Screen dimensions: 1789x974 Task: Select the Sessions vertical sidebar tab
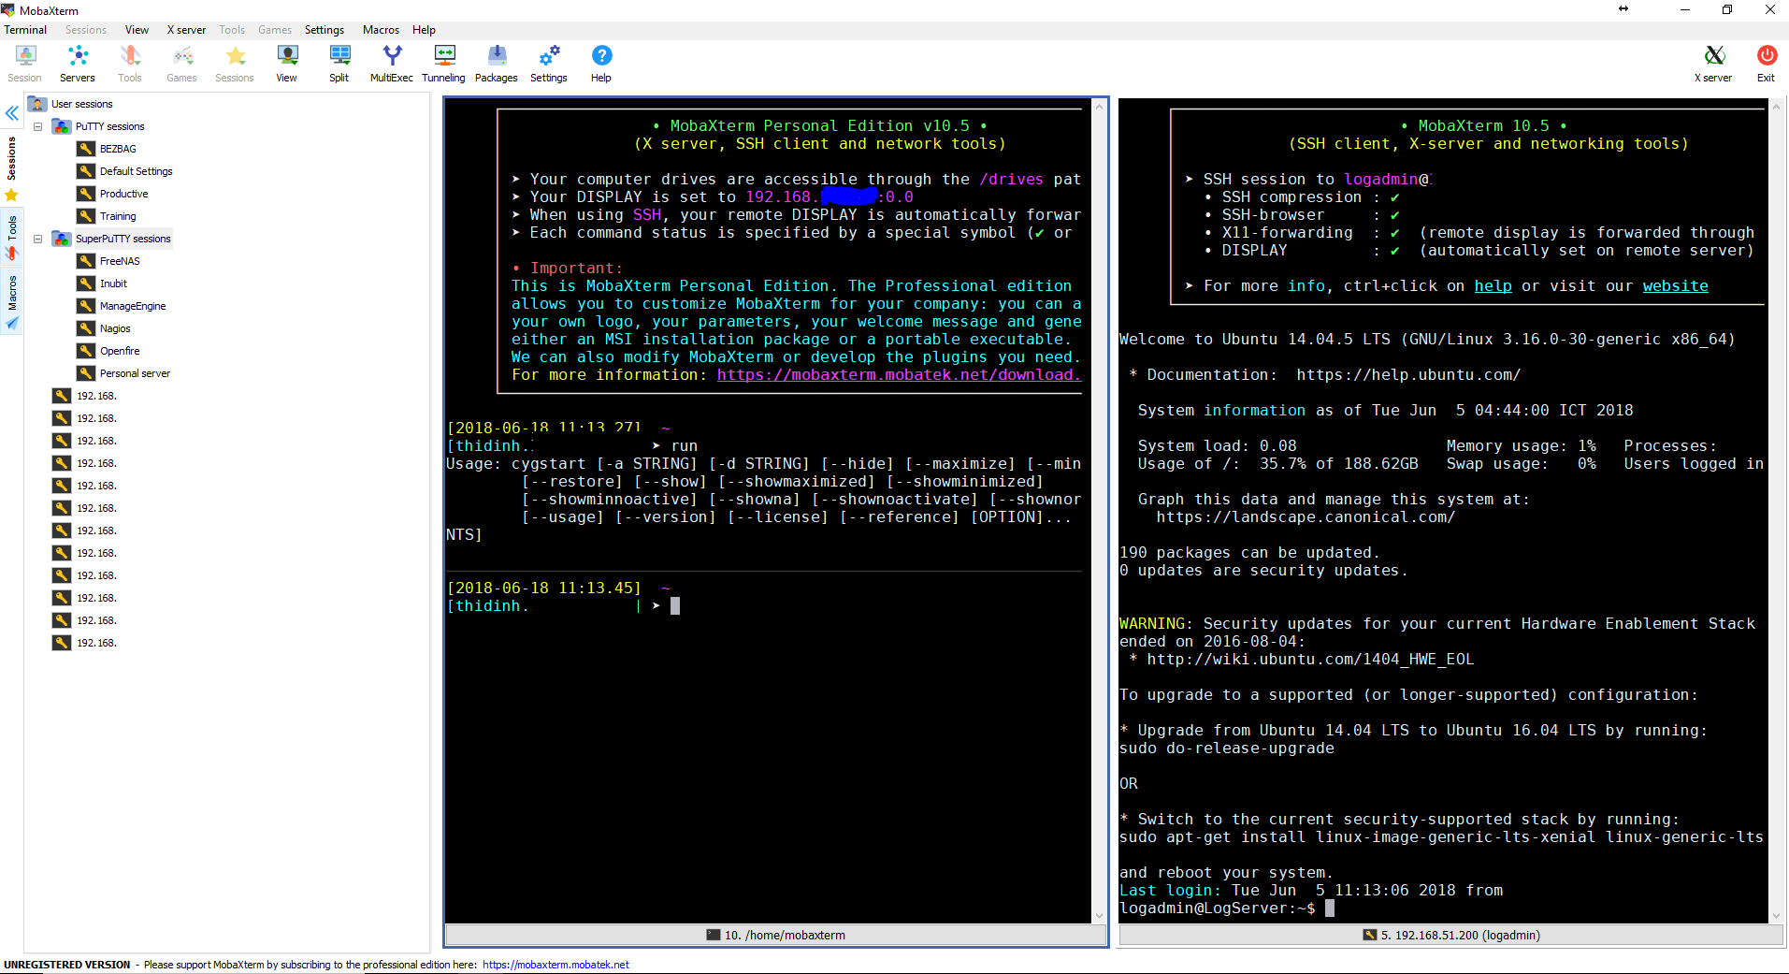click(x=11, y=158)
